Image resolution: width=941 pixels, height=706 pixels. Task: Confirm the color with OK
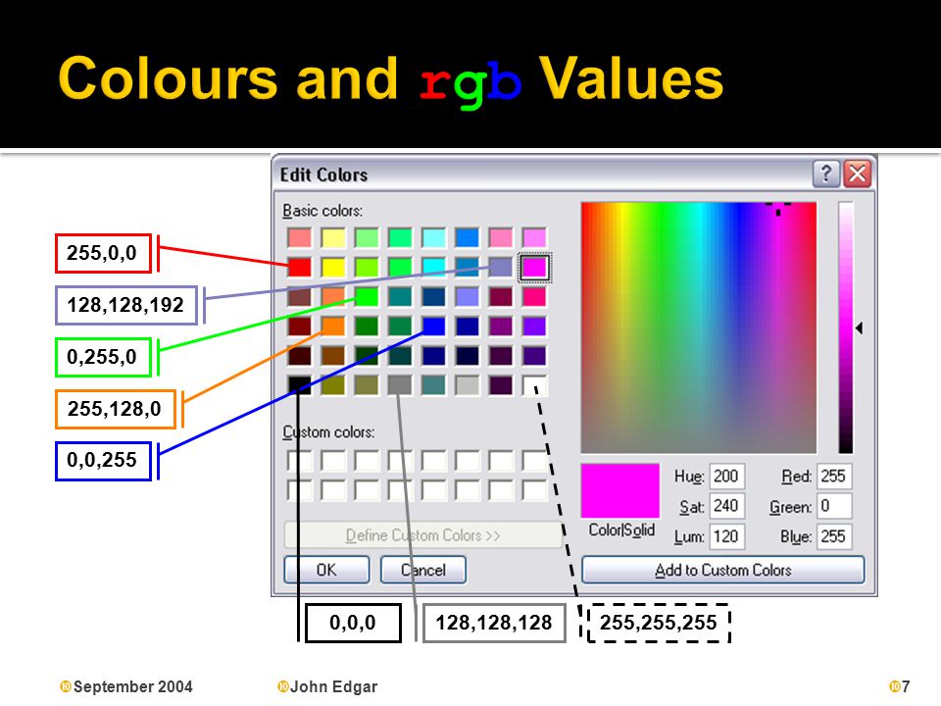coord(326,570)
